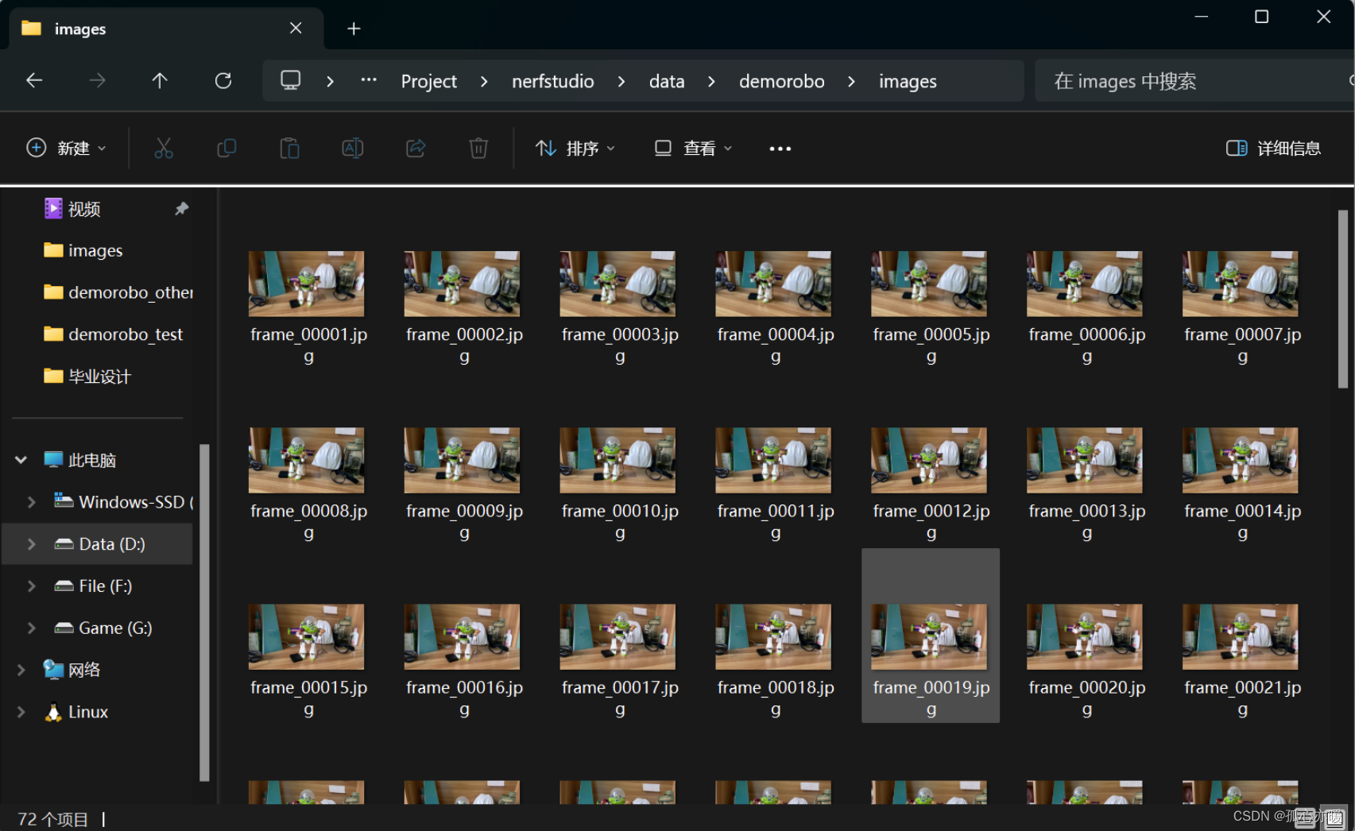This screenshot has width=1355, height=831.
Task: Expand File (F:) drive node
Action: pos(32,586)
